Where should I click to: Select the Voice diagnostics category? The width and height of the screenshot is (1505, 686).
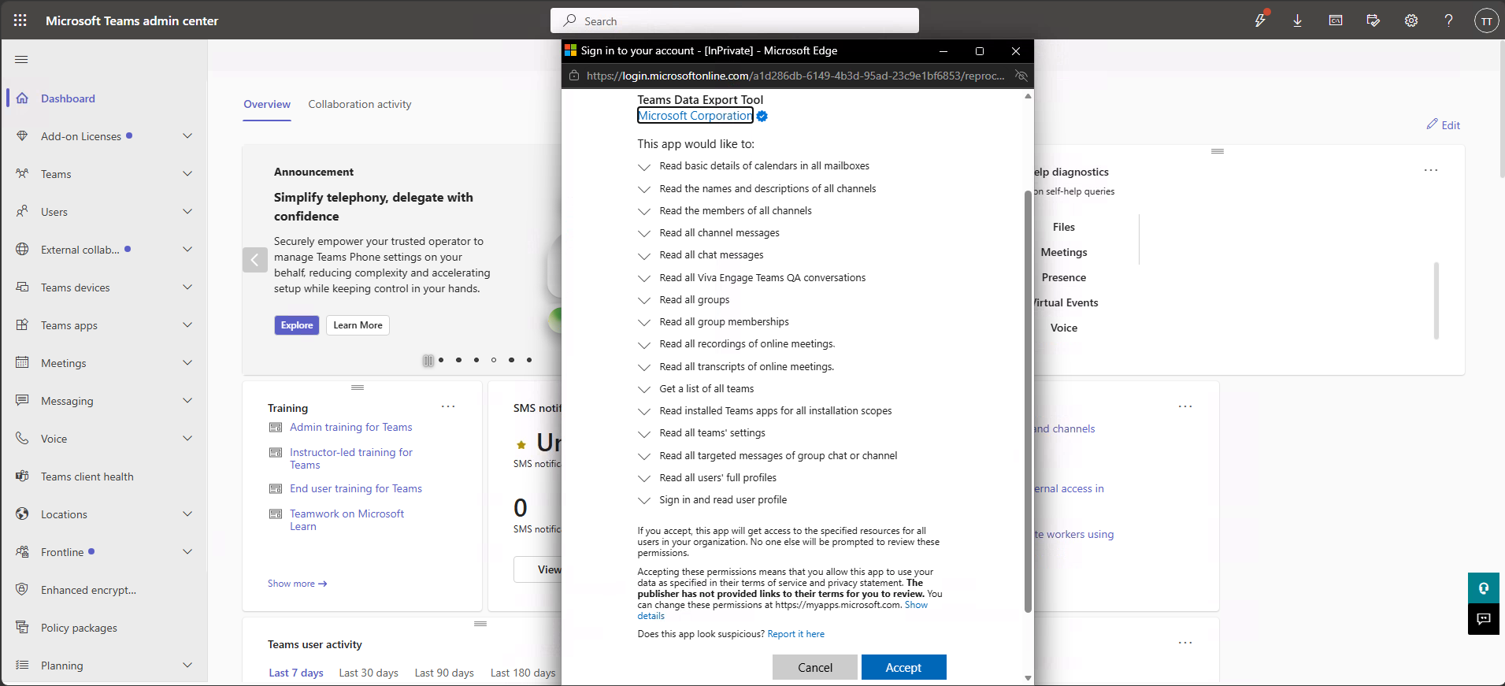(x=1064, y=328)
